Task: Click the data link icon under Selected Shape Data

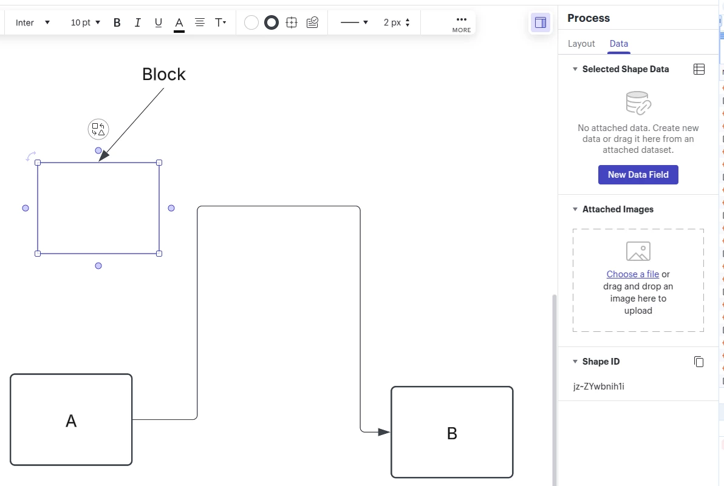Action: (x=638, y=103)
